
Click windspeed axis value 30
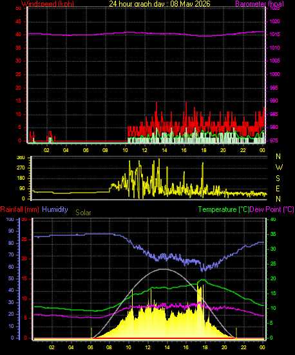(x=18, y=61)
